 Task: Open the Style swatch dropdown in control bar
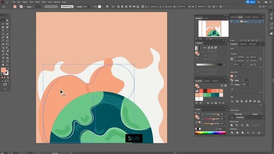click(x=102, y=7)
